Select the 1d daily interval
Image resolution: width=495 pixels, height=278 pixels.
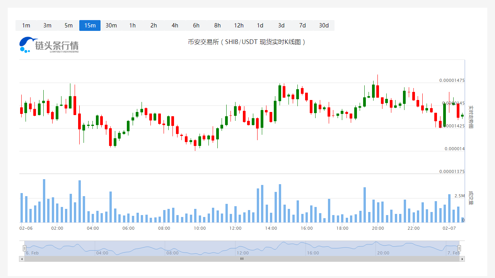pyautogui.click(x=260, y=25)
